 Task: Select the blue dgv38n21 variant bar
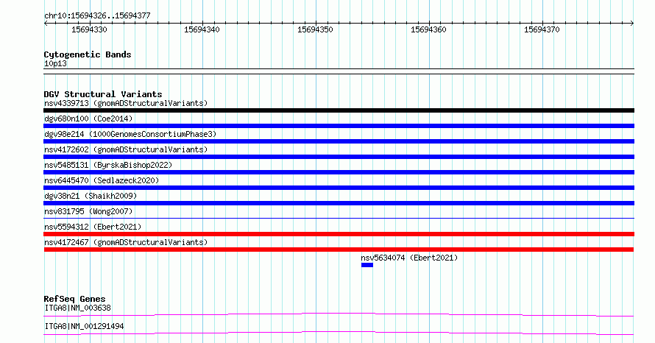[339, 203]
